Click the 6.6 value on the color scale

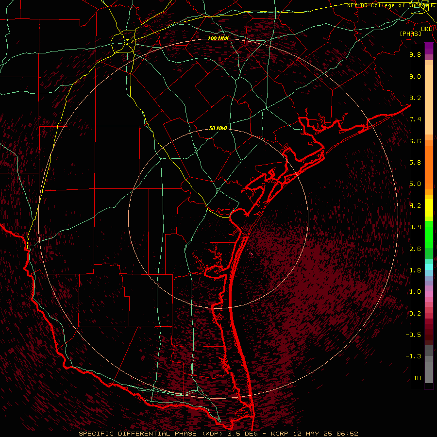coord(415,141)
